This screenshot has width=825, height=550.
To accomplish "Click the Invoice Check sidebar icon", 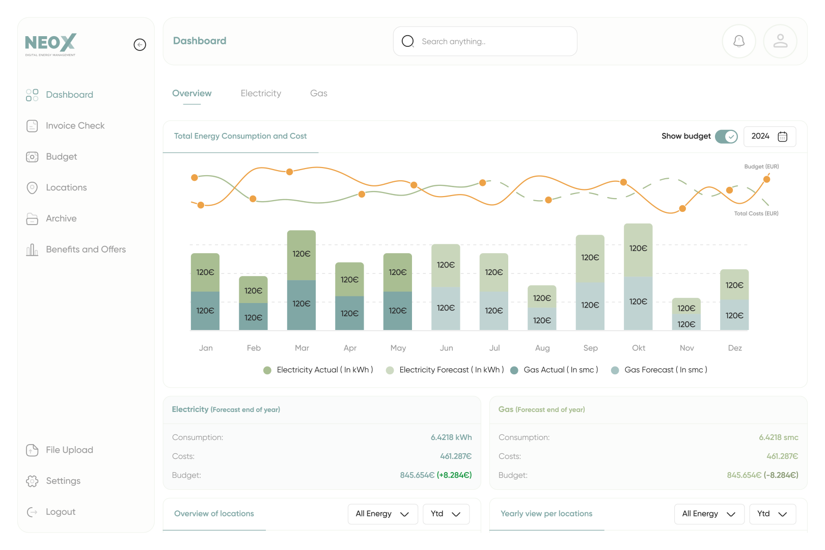I will coord(32,126).
